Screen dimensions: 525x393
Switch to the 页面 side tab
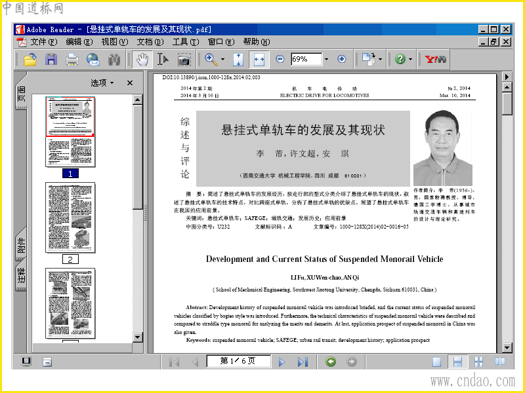click(x=21, y=93)
